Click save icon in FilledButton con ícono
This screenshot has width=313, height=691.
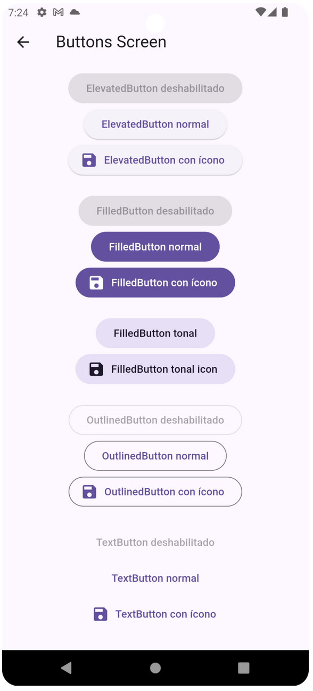pyautogui.click(x=96, y=283)
